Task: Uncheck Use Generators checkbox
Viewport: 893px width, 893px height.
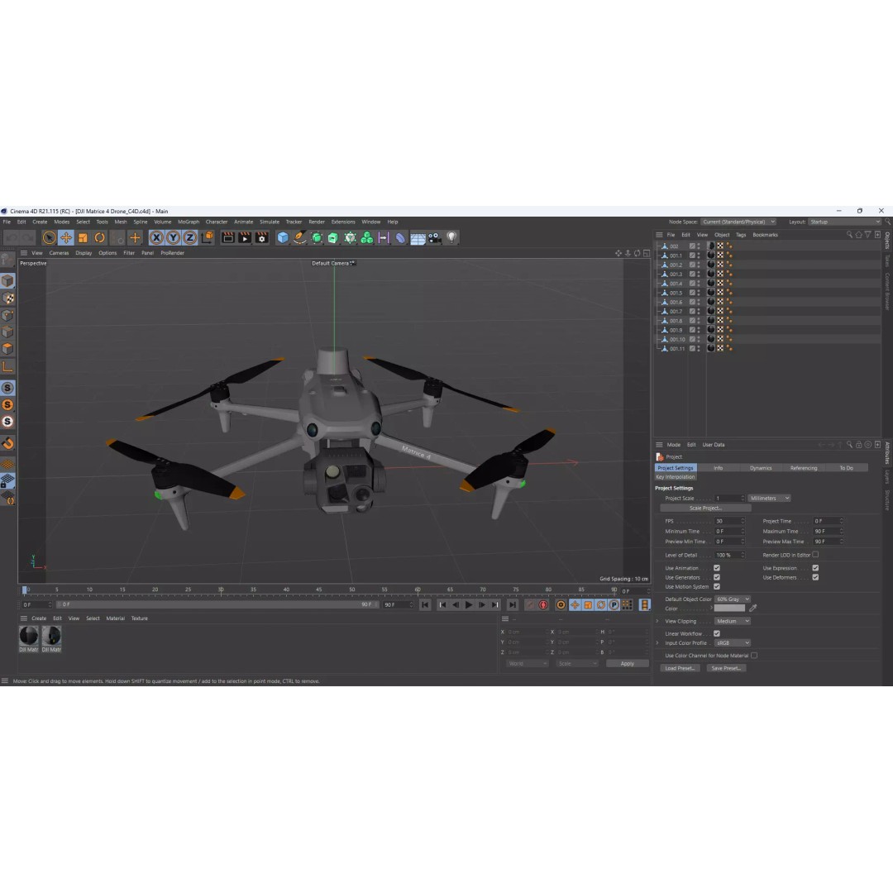Action: (717, 577)
